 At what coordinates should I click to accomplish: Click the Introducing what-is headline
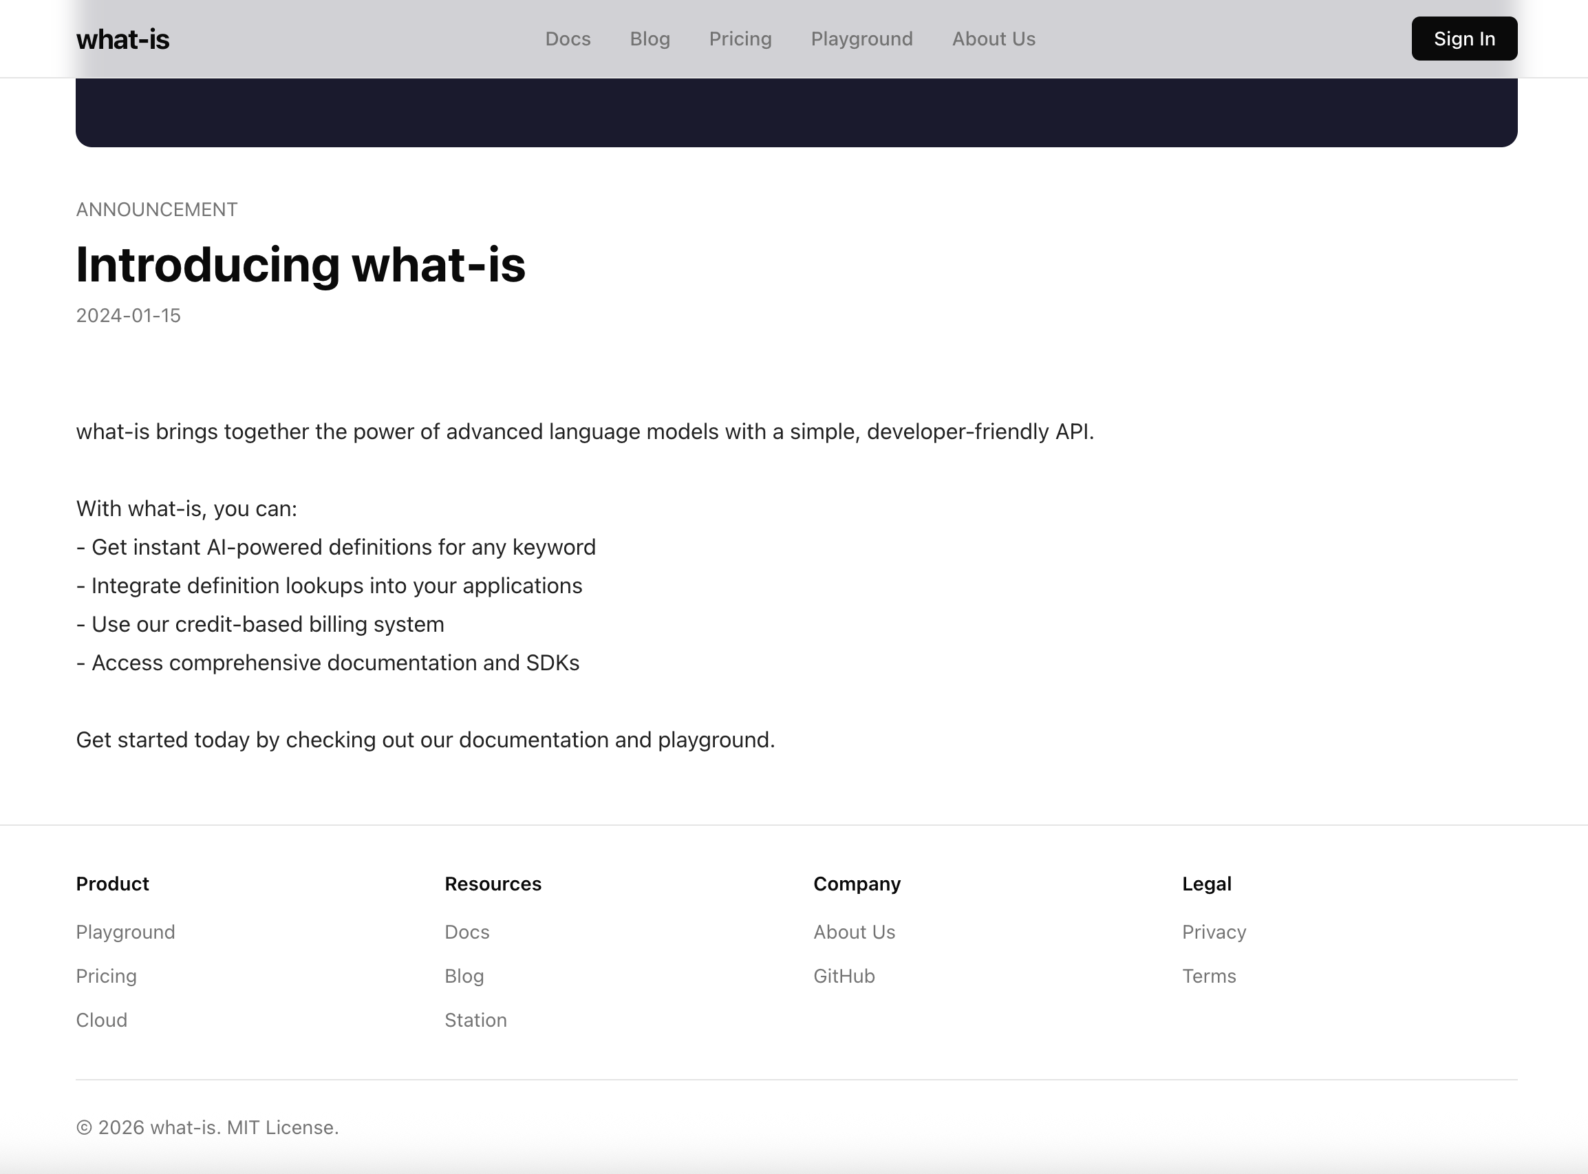(x=301, y=264)
